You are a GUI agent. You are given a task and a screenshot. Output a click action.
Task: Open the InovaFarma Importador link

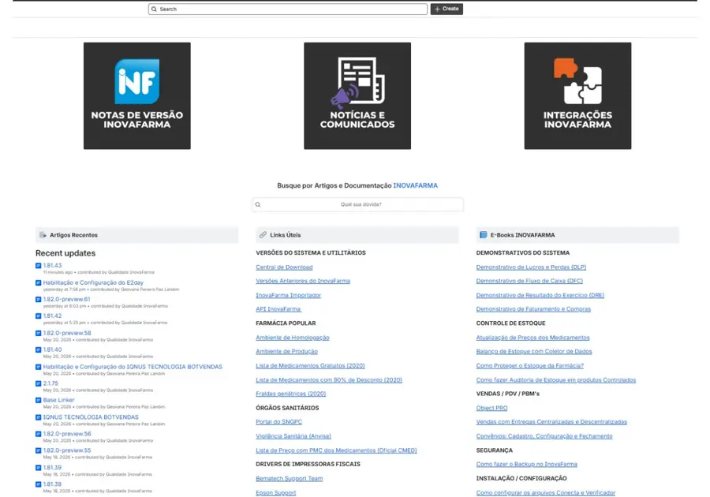click(289, 296)
